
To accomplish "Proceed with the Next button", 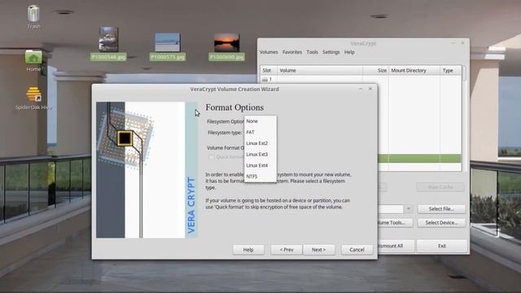I will (318, 250).
